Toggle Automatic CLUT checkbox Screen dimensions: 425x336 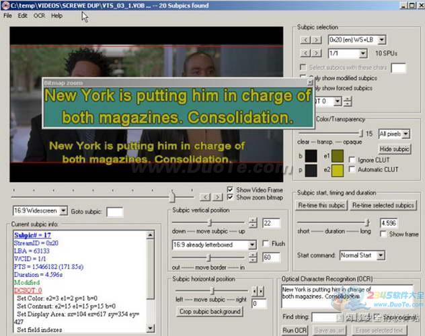point(352,169)
